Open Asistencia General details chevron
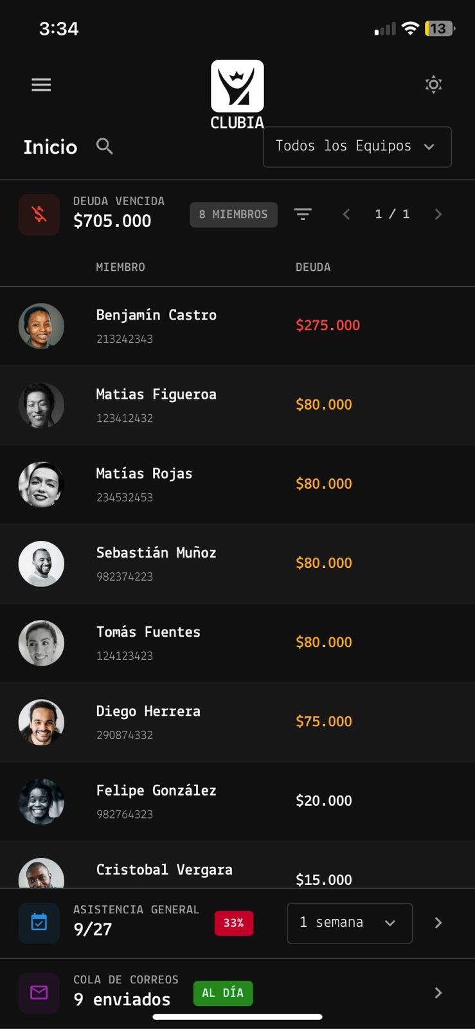This screenshot has width=475, height=1029. click(x=438, y=923)
